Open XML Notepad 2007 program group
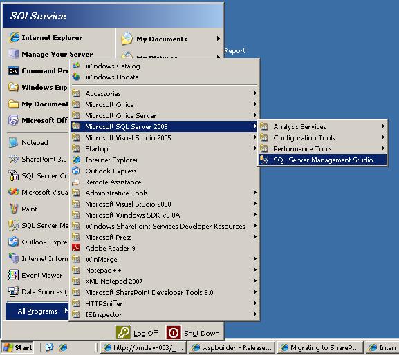The height and width of the screenshot is (355, 399). tap(164, 281)
